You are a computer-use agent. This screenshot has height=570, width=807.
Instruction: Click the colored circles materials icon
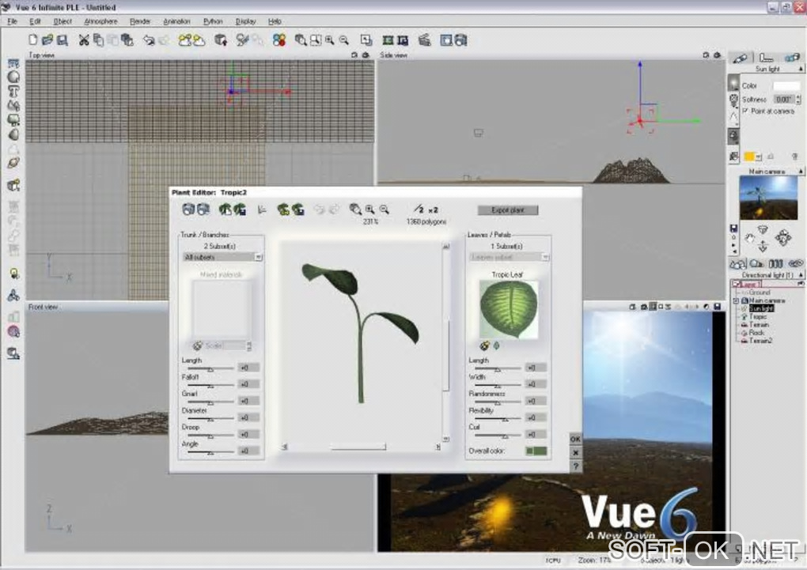(279, 40)
